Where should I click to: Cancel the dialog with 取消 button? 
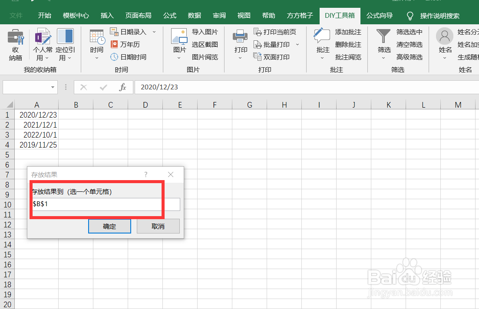tap(158, 226)
